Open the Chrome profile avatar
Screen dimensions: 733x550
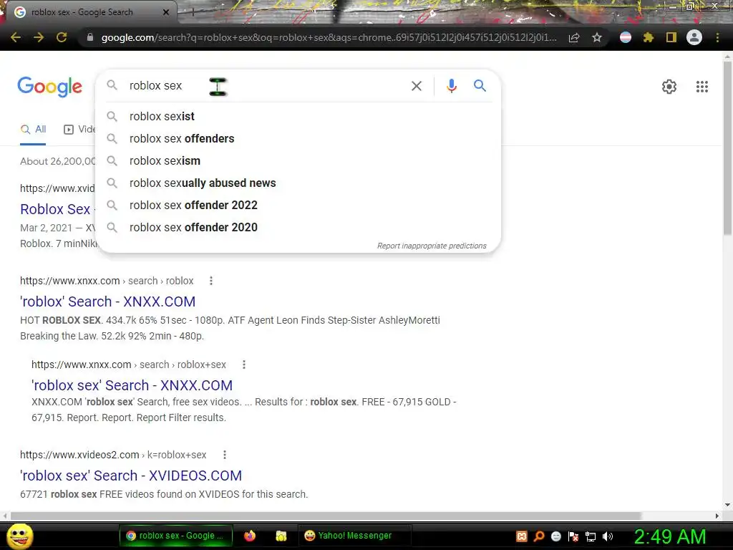click(694, 37)
